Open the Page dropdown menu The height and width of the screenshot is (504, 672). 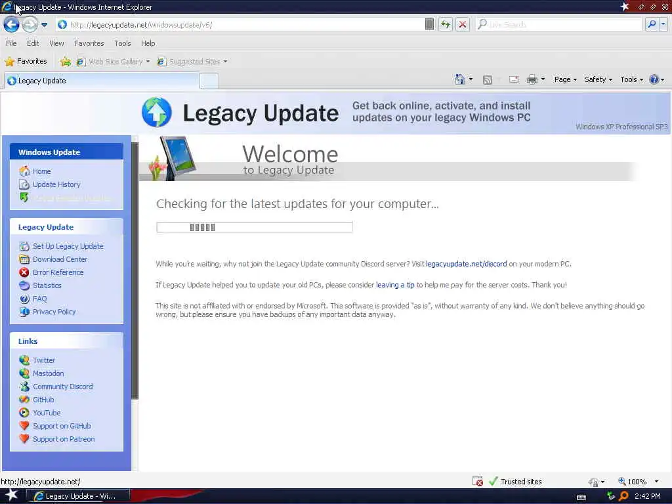pyautogui.click(x=565, y=79)
